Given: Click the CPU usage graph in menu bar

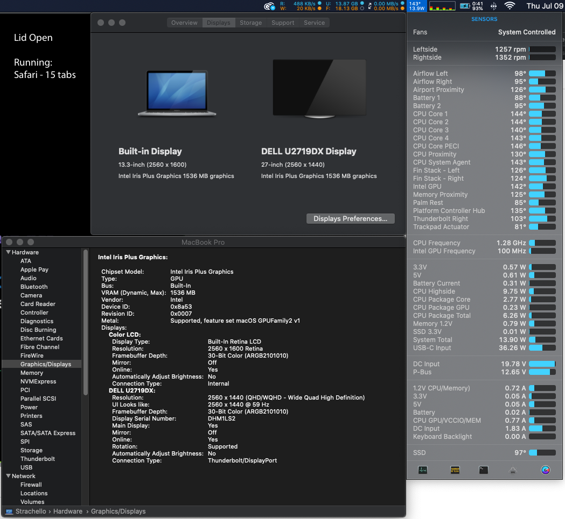Looking at the screenshot, I should click(x=441, y=6).
